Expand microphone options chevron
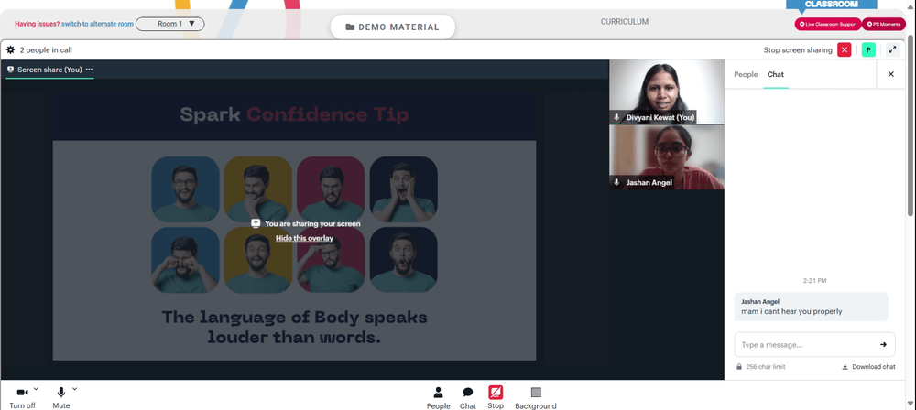The image size is (916, 410). click(x=74, y=388)
